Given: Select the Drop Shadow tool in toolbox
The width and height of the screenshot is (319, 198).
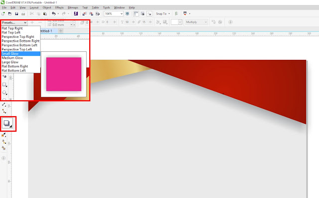Looking at the screenshot, I should pyautogui.click(x=7, y=123).
